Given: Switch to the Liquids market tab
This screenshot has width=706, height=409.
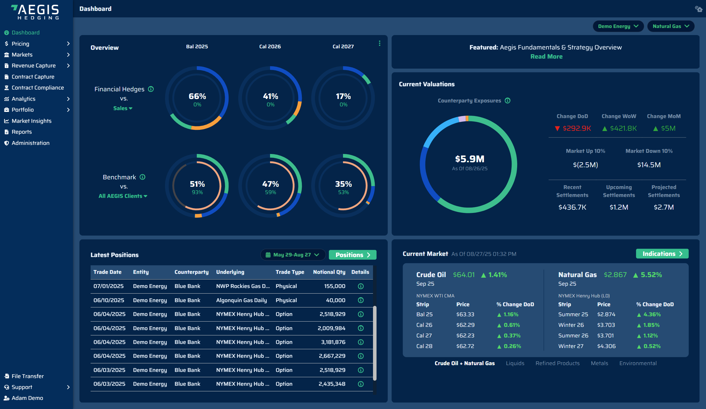Looking at the screenshot, I should [x=515, y=363].
